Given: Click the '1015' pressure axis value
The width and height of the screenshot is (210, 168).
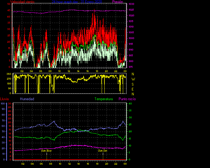Looking at the screenshot, I should [x=131, y=21].
